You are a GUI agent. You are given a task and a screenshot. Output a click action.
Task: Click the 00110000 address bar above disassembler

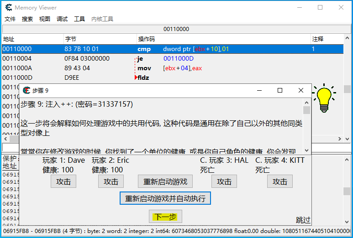pos(176,29)
